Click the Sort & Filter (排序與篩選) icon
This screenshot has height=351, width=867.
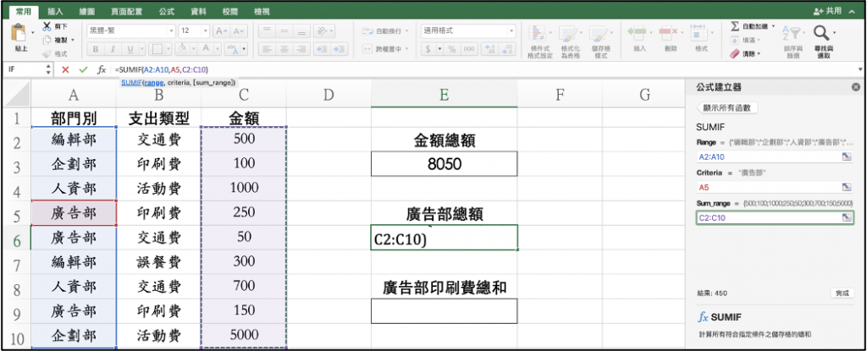[x=792, y=34]
